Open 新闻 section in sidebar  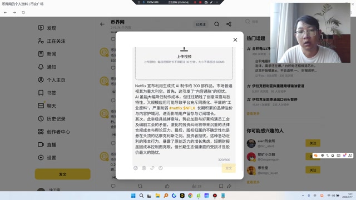click(x=47, y=54)
